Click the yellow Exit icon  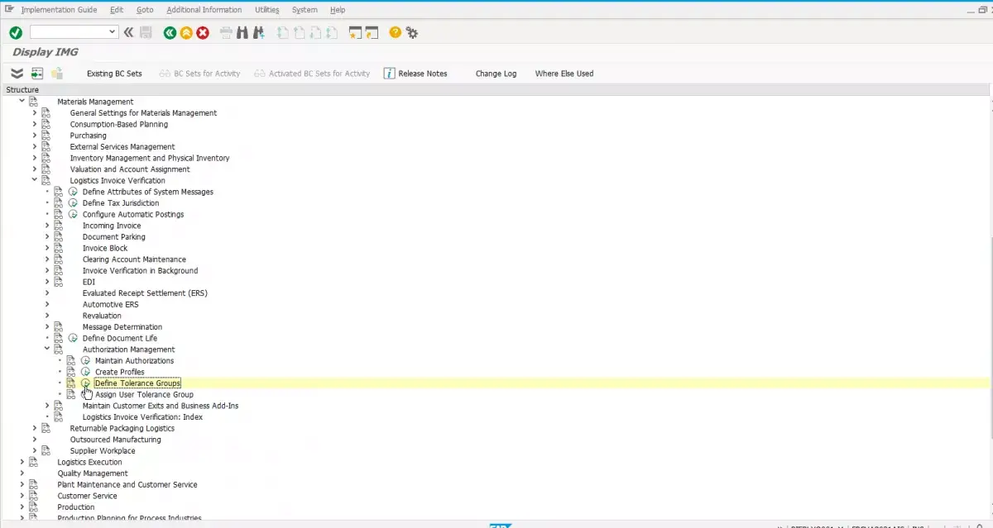point(186,32)
